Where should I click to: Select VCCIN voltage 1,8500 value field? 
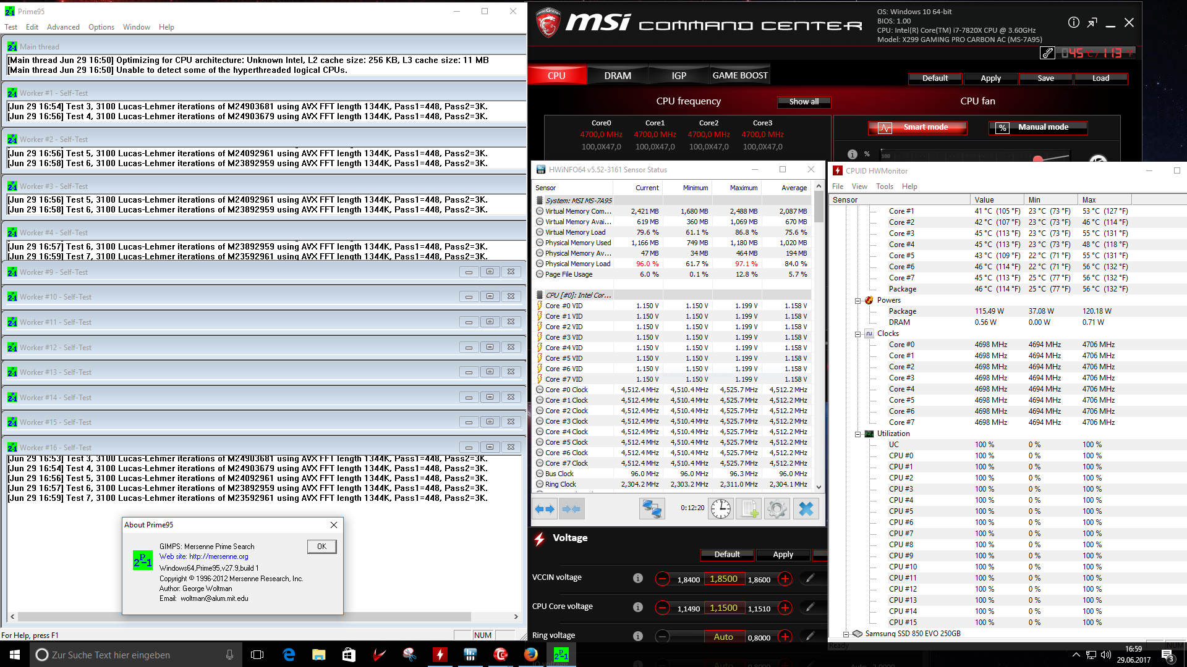click(x=723, y=579)
